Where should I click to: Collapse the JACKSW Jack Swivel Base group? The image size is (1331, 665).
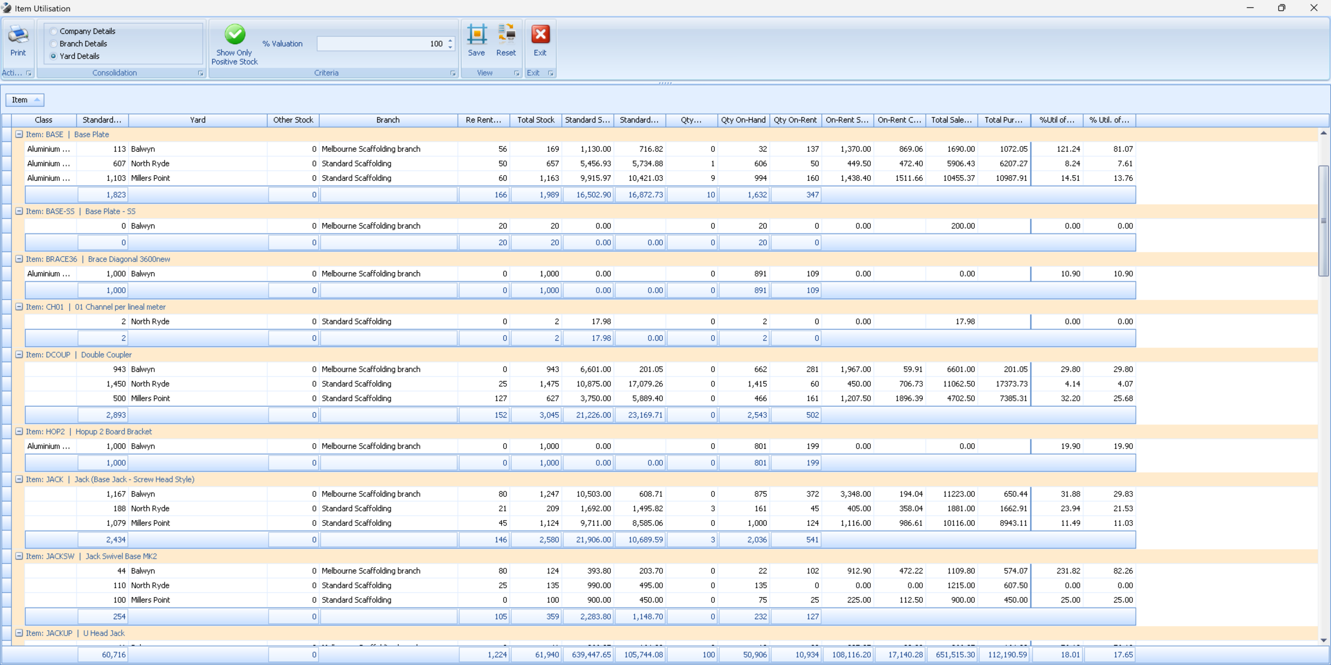[19, 556]
